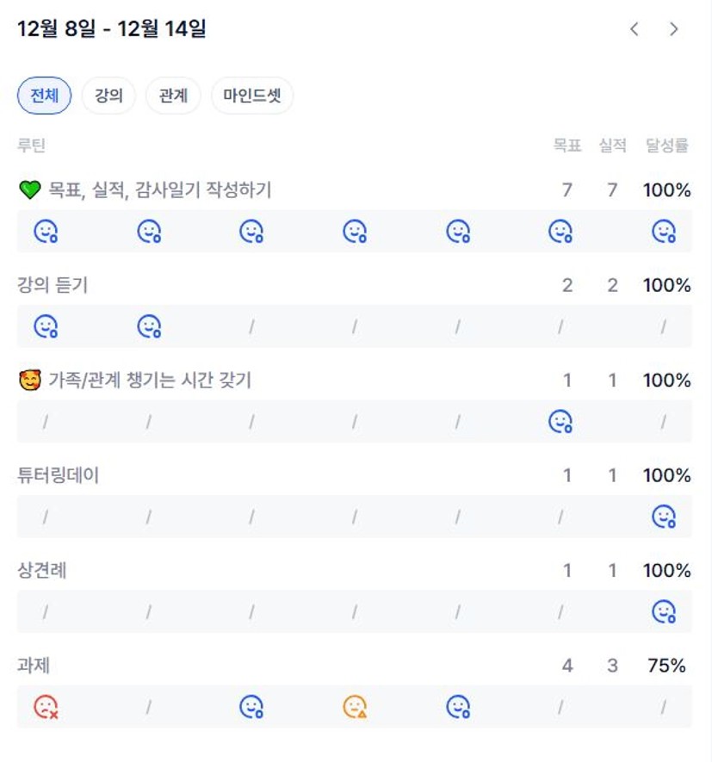
Task: Click the blue smiley in 상견례 row
Action: 664,611
